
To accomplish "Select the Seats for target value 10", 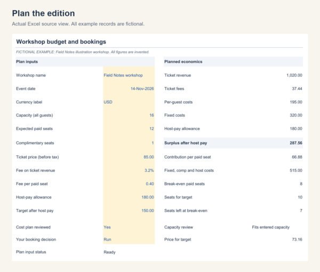I will pos(300,197).
